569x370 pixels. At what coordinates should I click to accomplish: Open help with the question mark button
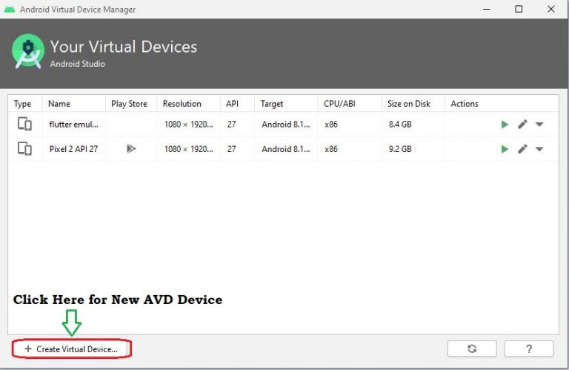(x=529, y=348)
